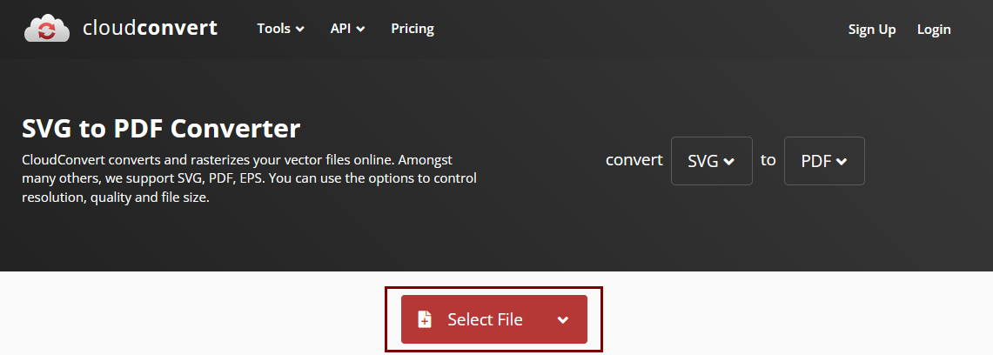Click the Login link

pyautogui.click(x=934, y=30)
